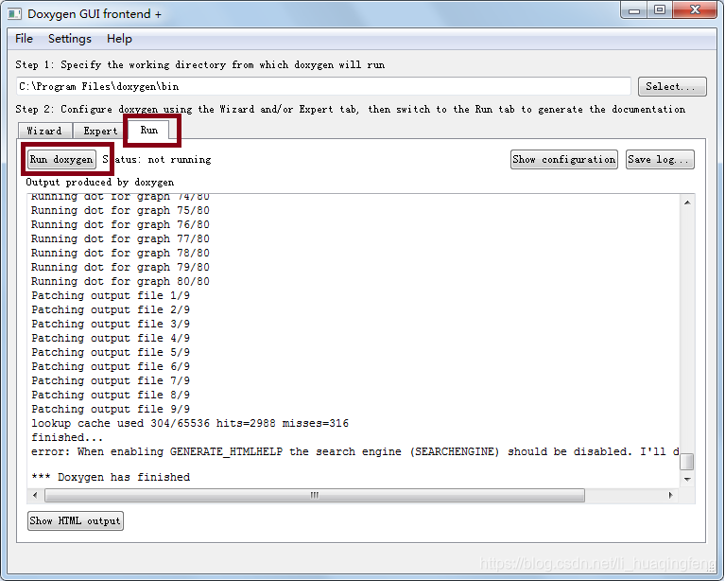Click the Step 1 instruction text
725x581 pixels.
pyautogui.click(x=200, y=64)
